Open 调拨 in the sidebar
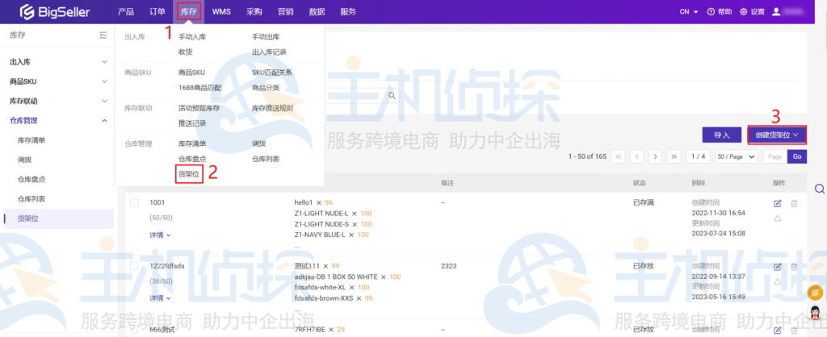The image size is (827, 337). click(x=24, y=160)
